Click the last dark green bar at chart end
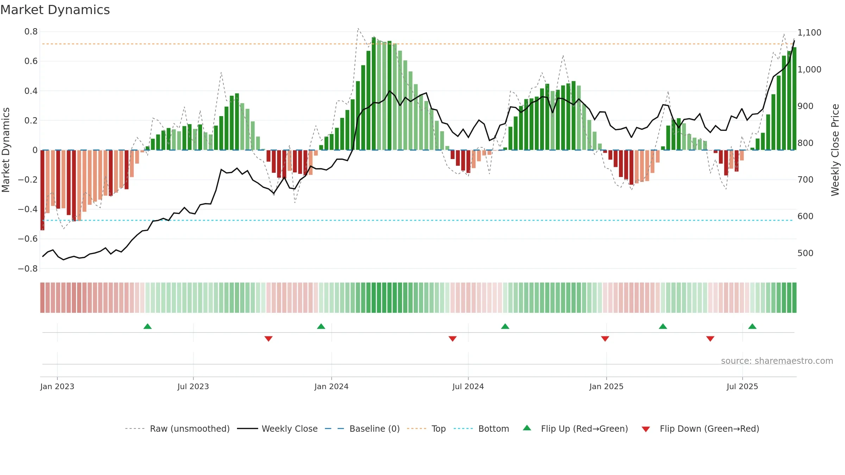The height and width of the screenshot is (475, 845). pyautogui.click(x=794, y=99)
